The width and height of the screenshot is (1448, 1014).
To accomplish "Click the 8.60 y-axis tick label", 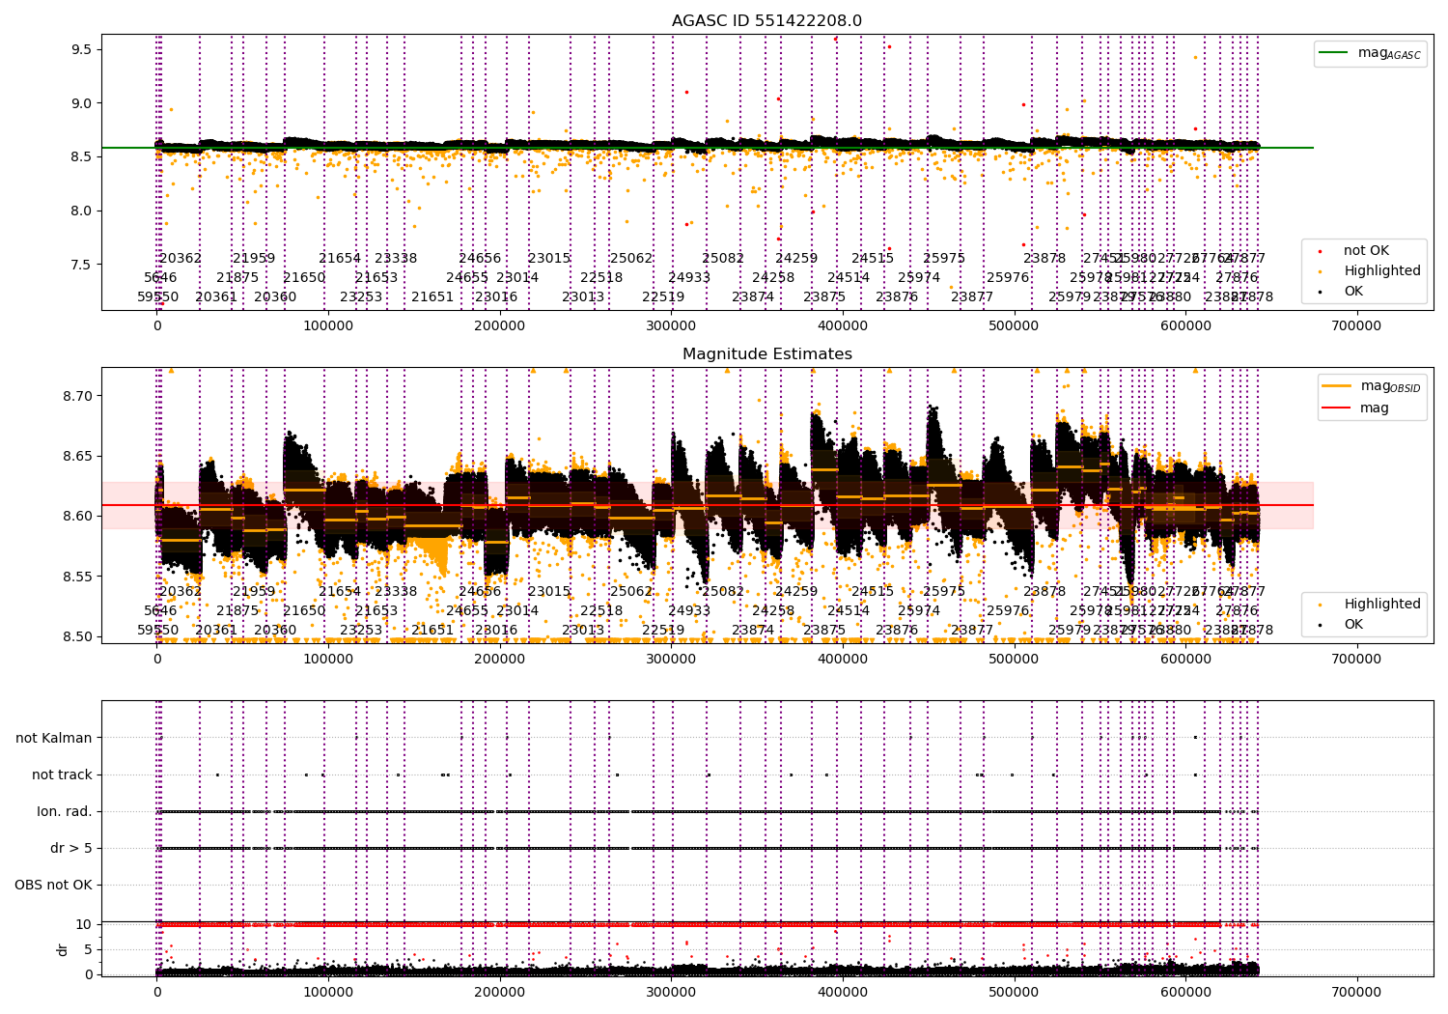I will pyautogui.click(x=76, y=516).
